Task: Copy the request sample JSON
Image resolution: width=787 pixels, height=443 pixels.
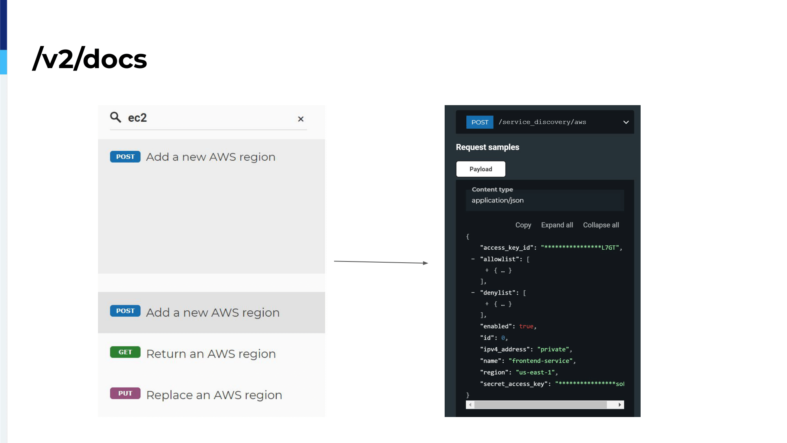Action: click(523, 225)
